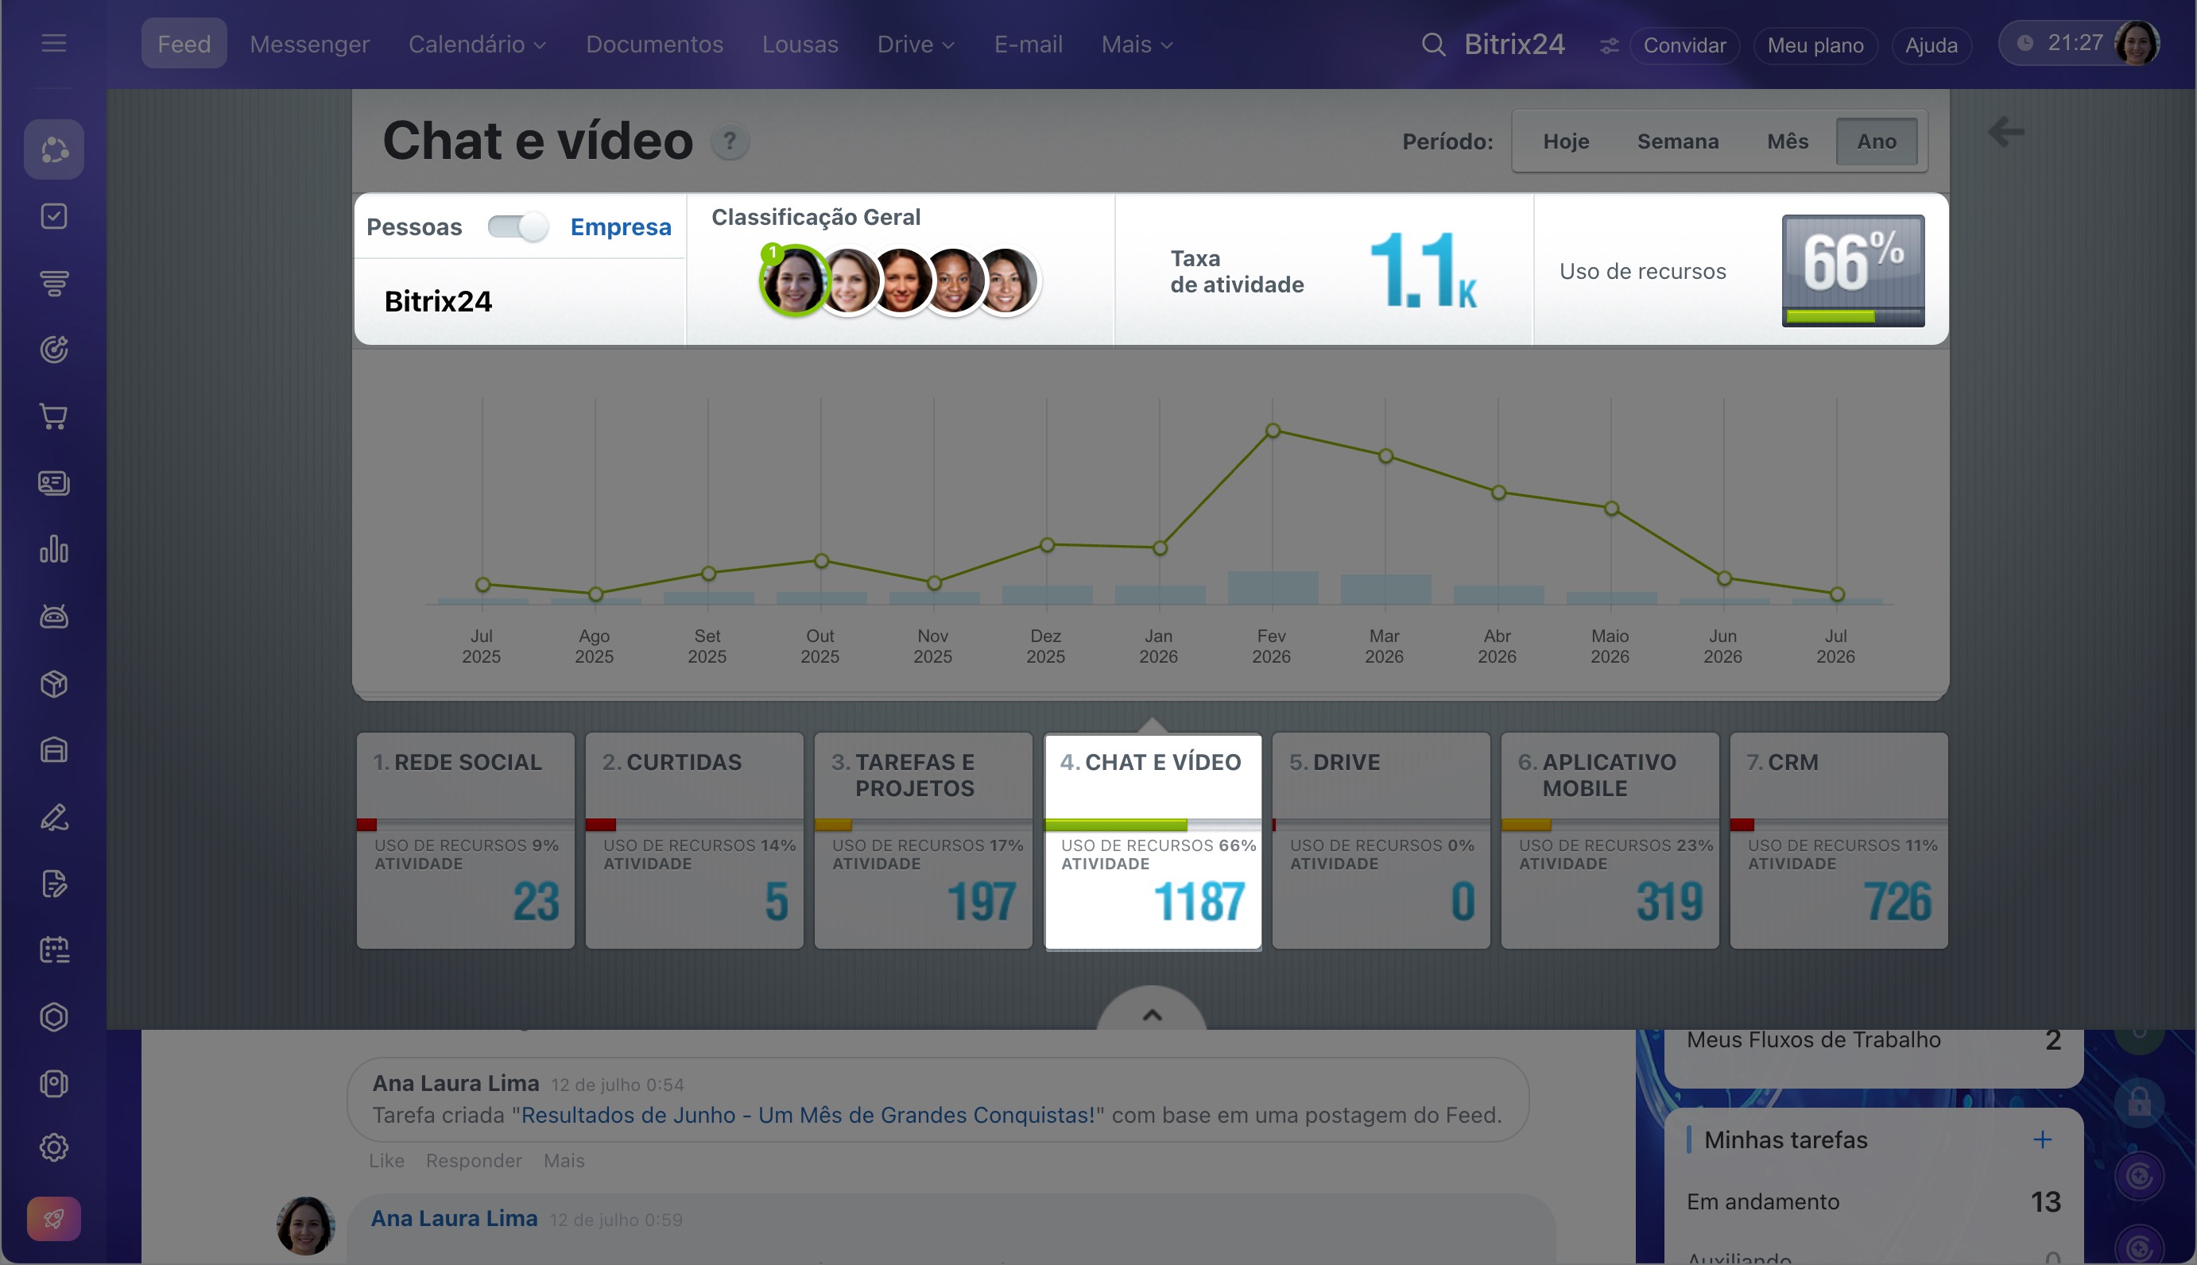
Task: Open the Settings gear in the sidebar
Action: [54, 1147]
